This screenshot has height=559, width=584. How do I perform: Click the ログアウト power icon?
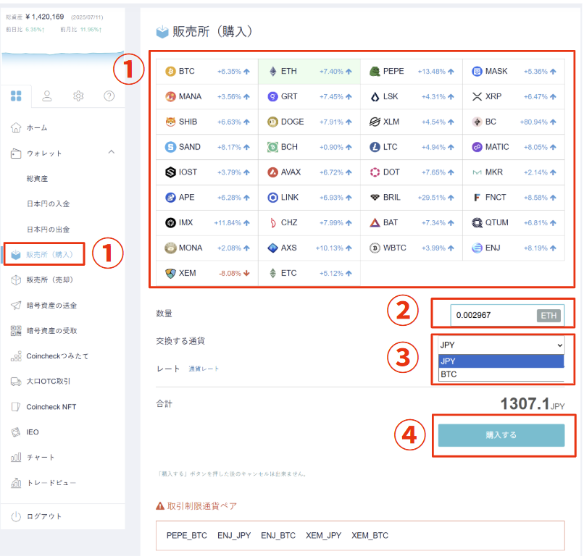pos(16,516)
